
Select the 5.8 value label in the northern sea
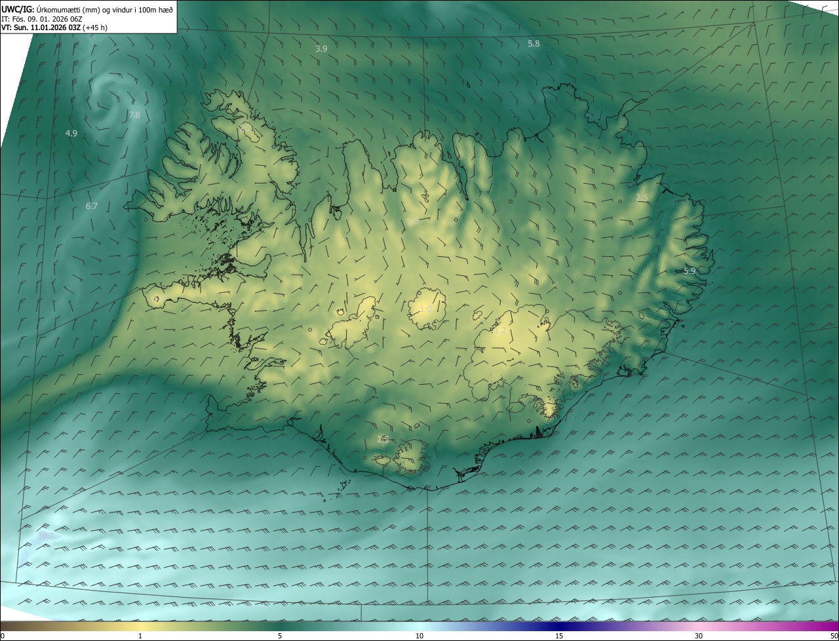coord(534,44)
